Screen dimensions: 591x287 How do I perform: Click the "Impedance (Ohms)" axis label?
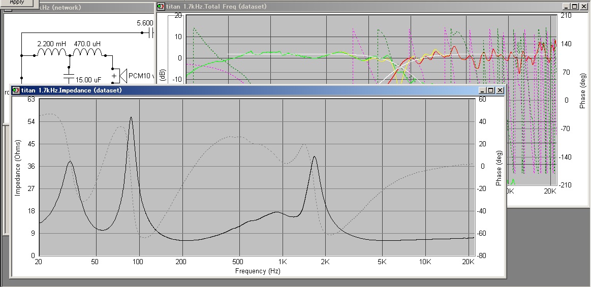point(18,168)
